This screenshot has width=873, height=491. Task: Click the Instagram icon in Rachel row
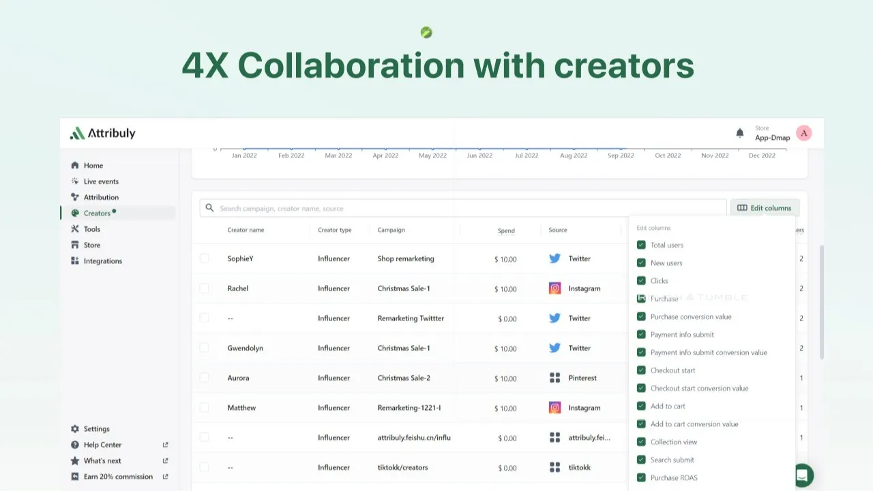[x=554, y=288]
